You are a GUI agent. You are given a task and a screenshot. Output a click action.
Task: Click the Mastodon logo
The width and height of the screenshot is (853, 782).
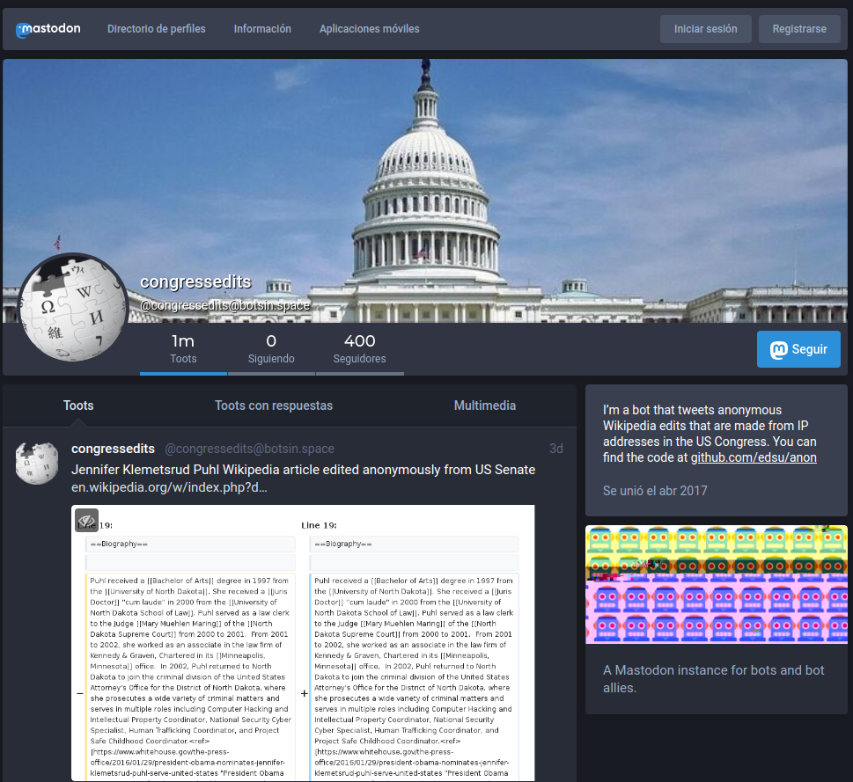coord(48,29)
